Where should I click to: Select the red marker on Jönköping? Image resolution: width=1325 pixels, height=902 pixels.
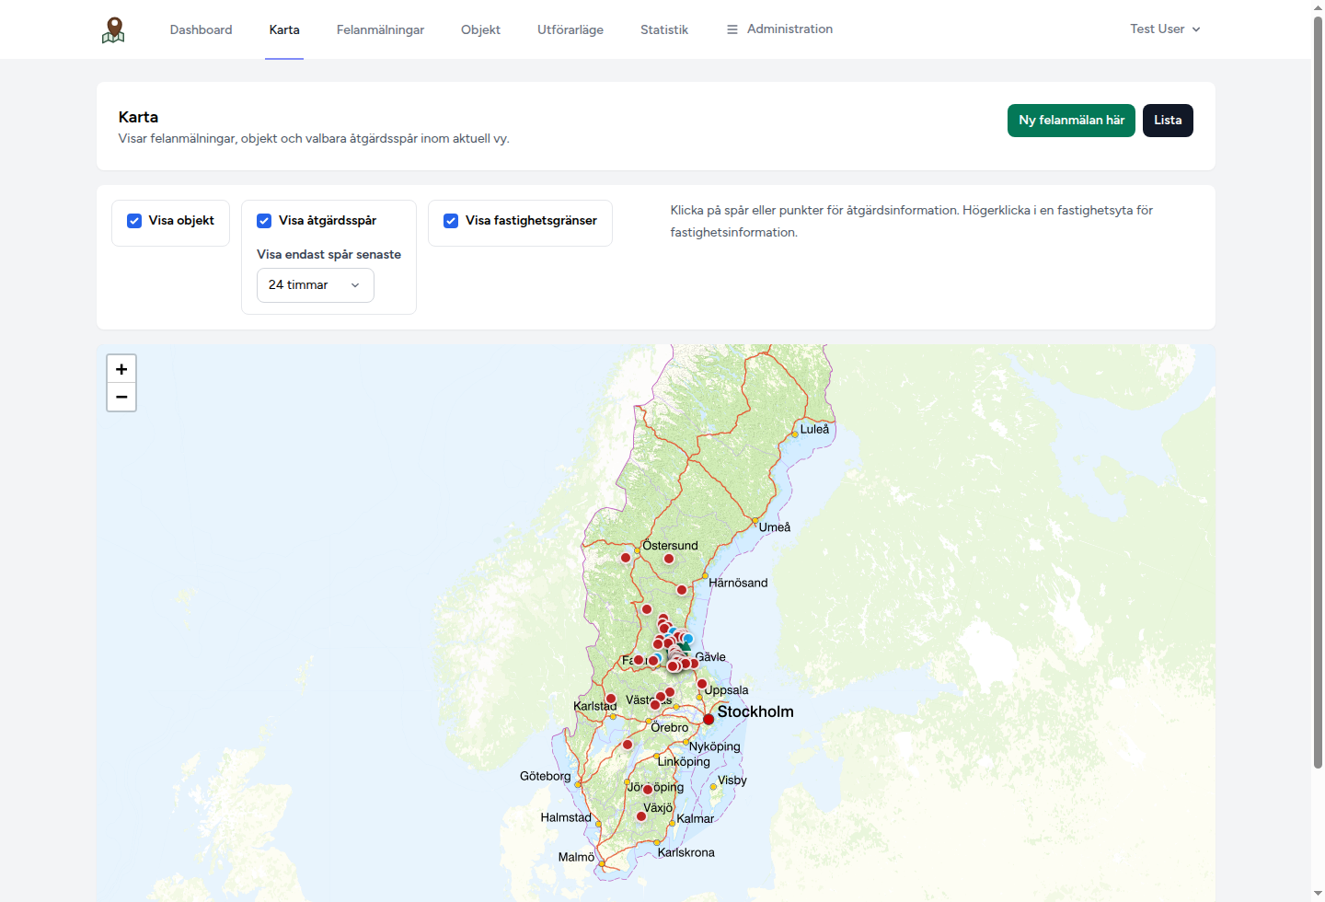(648, 790)
